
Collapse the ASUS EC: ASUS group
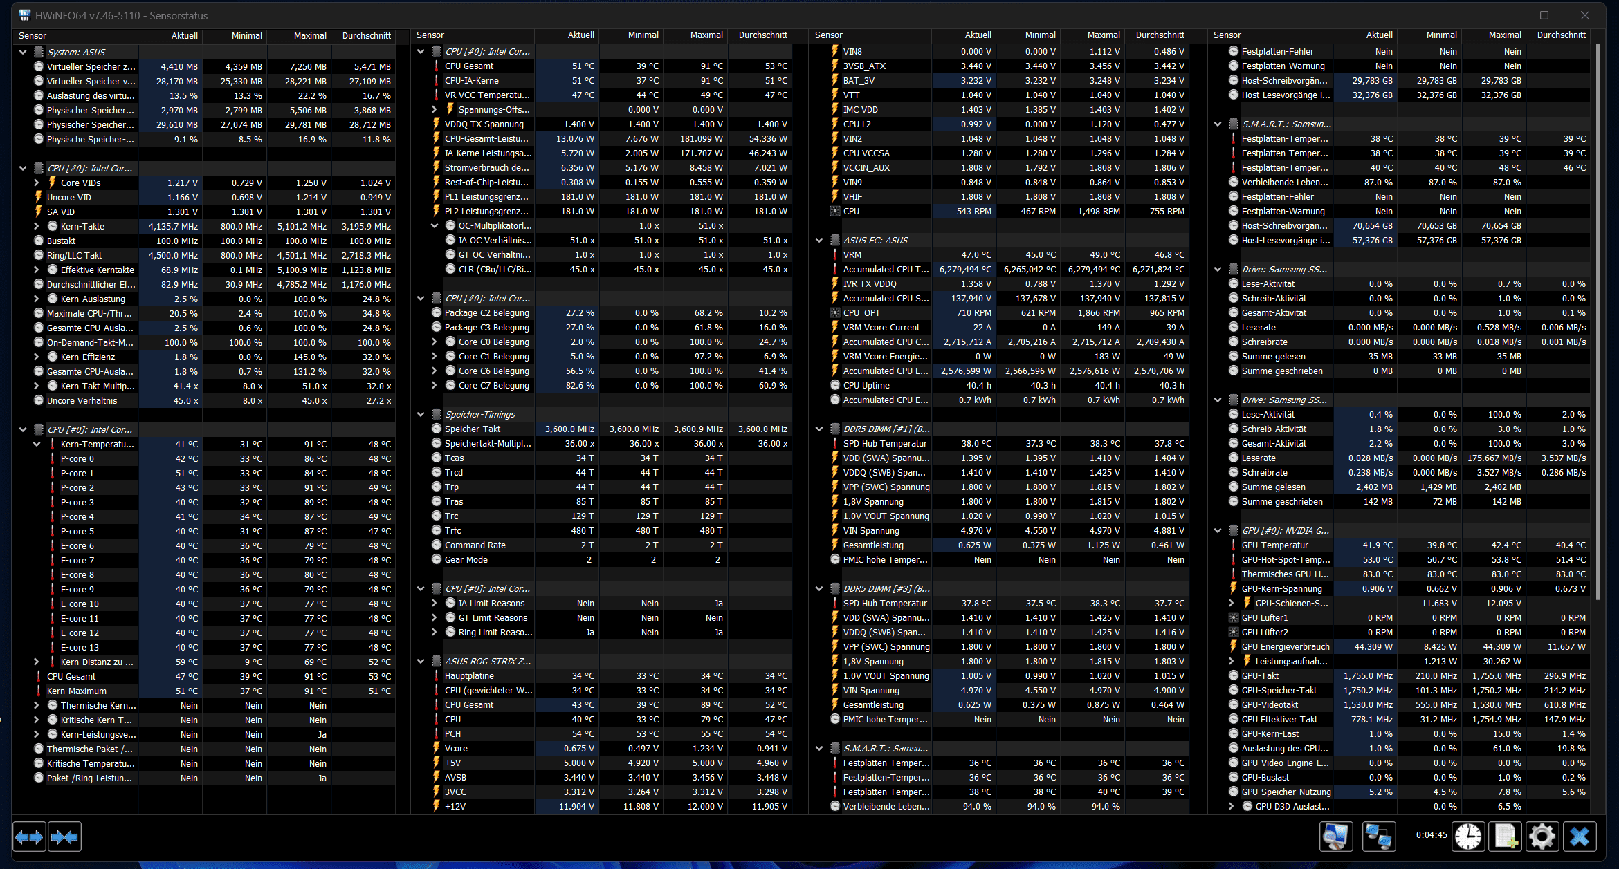click(819, 240)
